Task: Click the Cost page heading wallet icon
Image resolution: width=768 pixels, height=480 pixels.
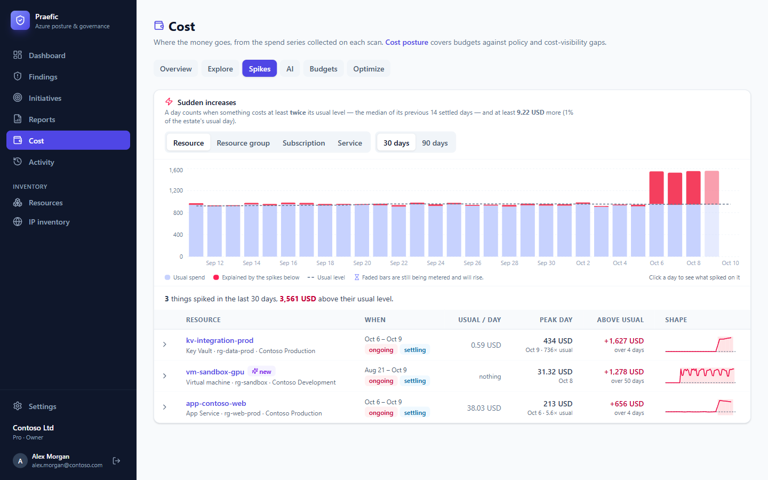Action: click(x=159, y=26)
